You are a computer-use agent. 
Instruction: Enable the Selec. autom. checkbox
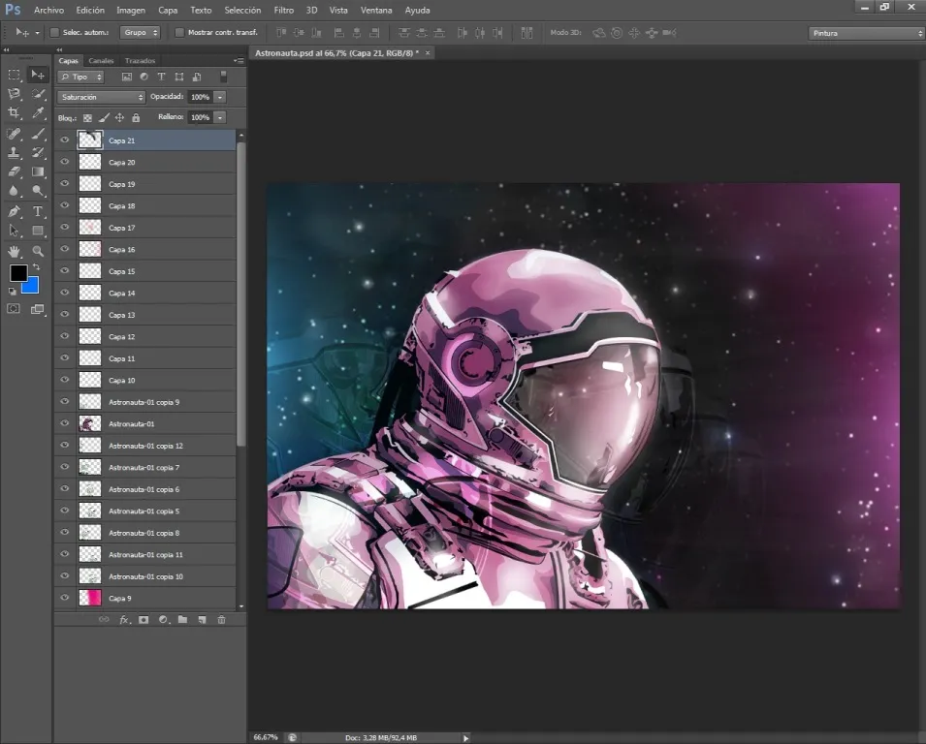pos(54,33)
